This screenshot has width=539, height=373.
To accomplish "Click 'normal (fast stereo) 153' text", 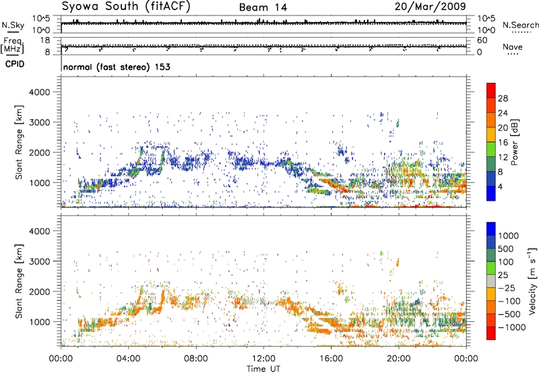I will pos(117,67).
